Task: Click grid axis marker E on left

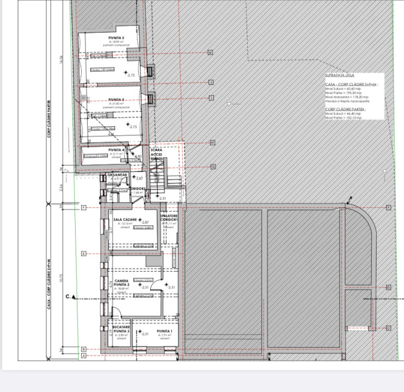Action: tap(84, 254)
